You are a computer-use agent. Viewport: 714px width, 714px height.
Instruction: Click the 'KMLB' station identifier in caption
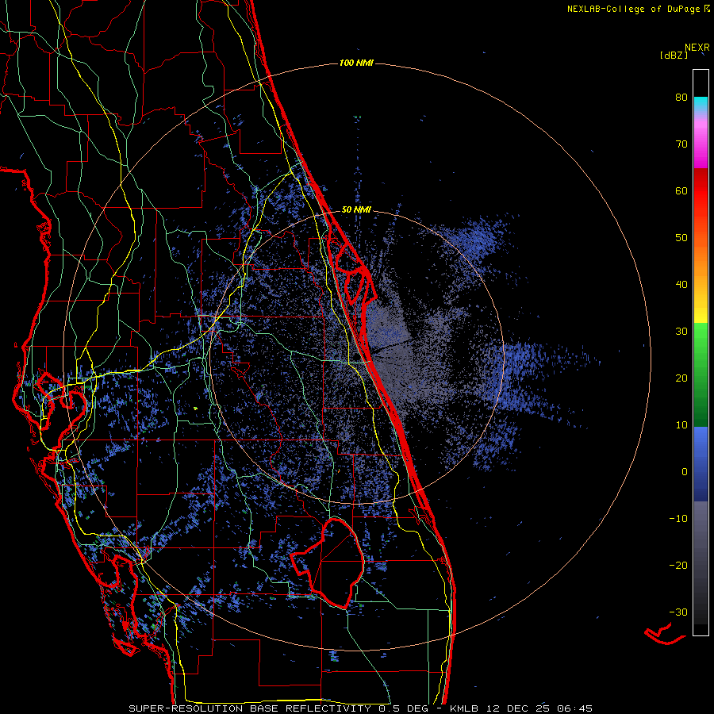[x=463, y=708]
